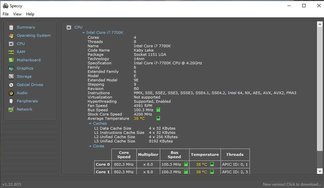Go to the Summary section
Image resolution: width=324 pixels, height=188 pixels.
pos(26,27)
